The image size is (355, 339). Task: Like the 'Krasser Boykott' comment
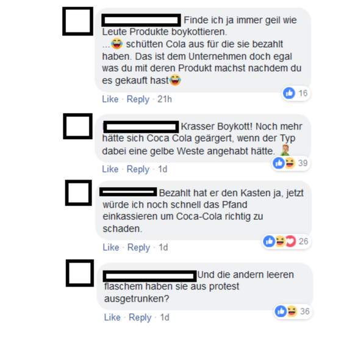(x=110, y=169)
